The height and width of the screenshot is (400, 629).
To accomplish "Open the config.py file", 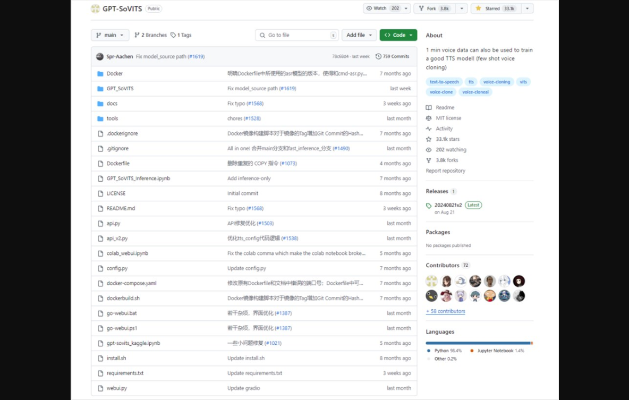I will [x=117, y=268].
